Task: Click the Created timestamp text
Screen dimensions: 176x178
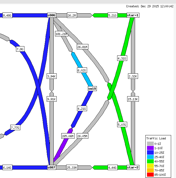Action: tap(150, 6)
